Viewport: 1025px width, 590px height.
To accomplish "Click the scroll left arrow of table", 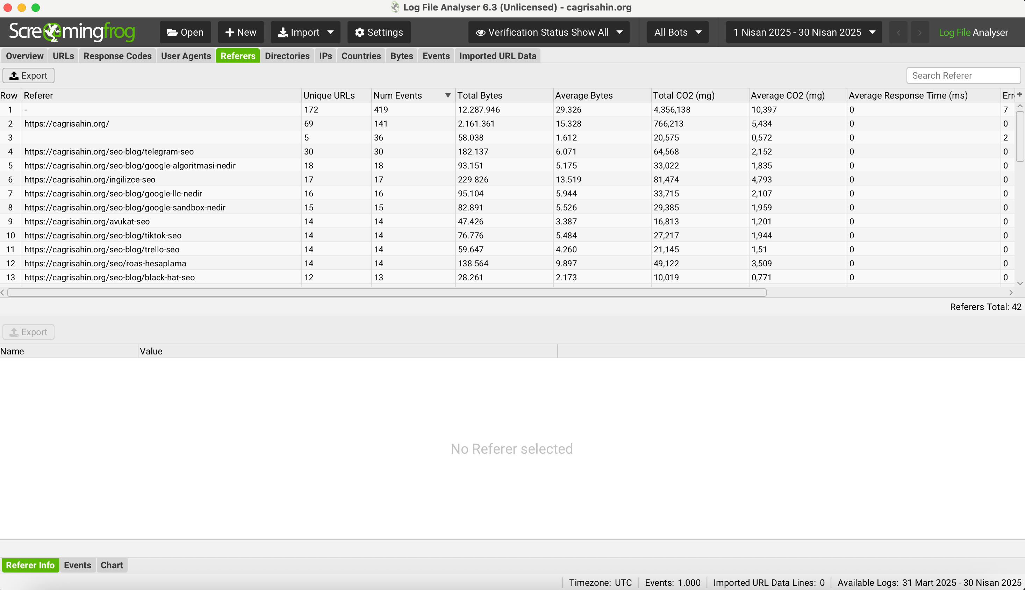I will pos(2,293).
